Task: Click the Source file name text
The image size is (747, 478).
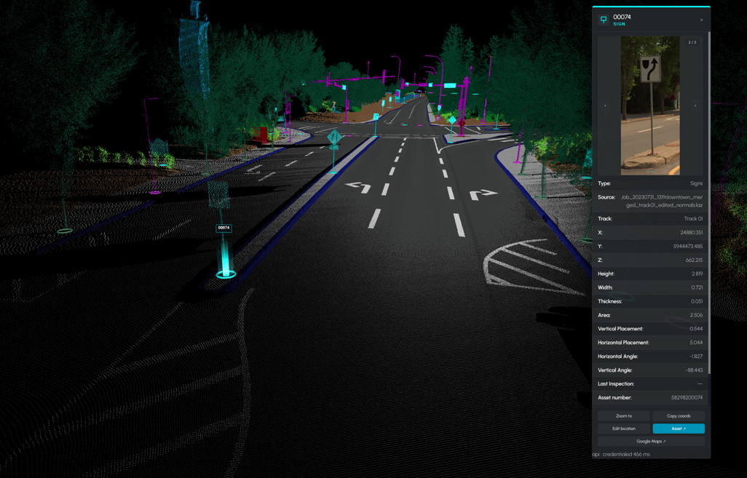Action: tap(662, 201)
